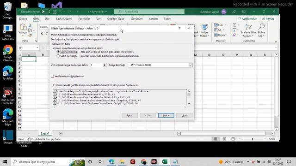296x166 pixels.
Task: Open Google Chrome desktop shortcut
Action: (8, 53)
